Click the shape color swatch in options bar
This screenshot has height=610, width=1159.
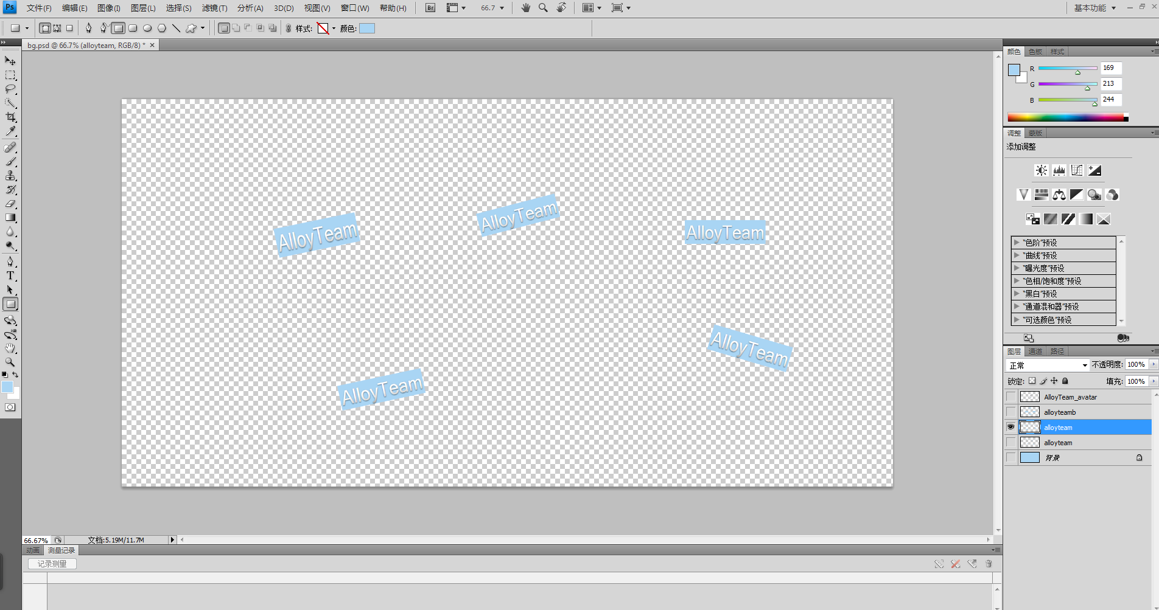[367, 28]
